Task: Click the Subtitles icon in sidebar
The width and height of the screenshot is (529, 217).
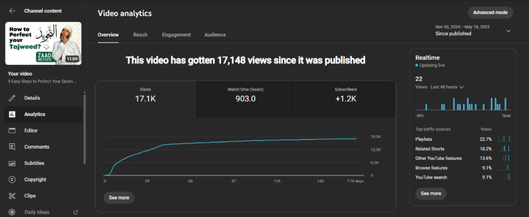Action: [x=12, y=163]
